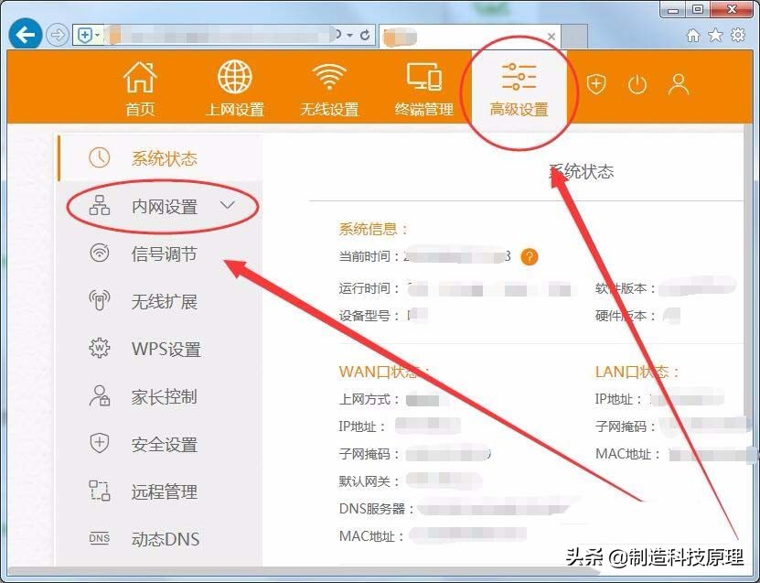Click the 当前时间 label
This screenshot has height=583, width=760.
coord(369,256)
